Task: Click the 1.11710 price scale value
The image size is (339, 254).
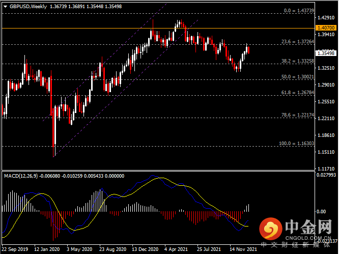Action: pyautogui.click(x=326, y=168)
